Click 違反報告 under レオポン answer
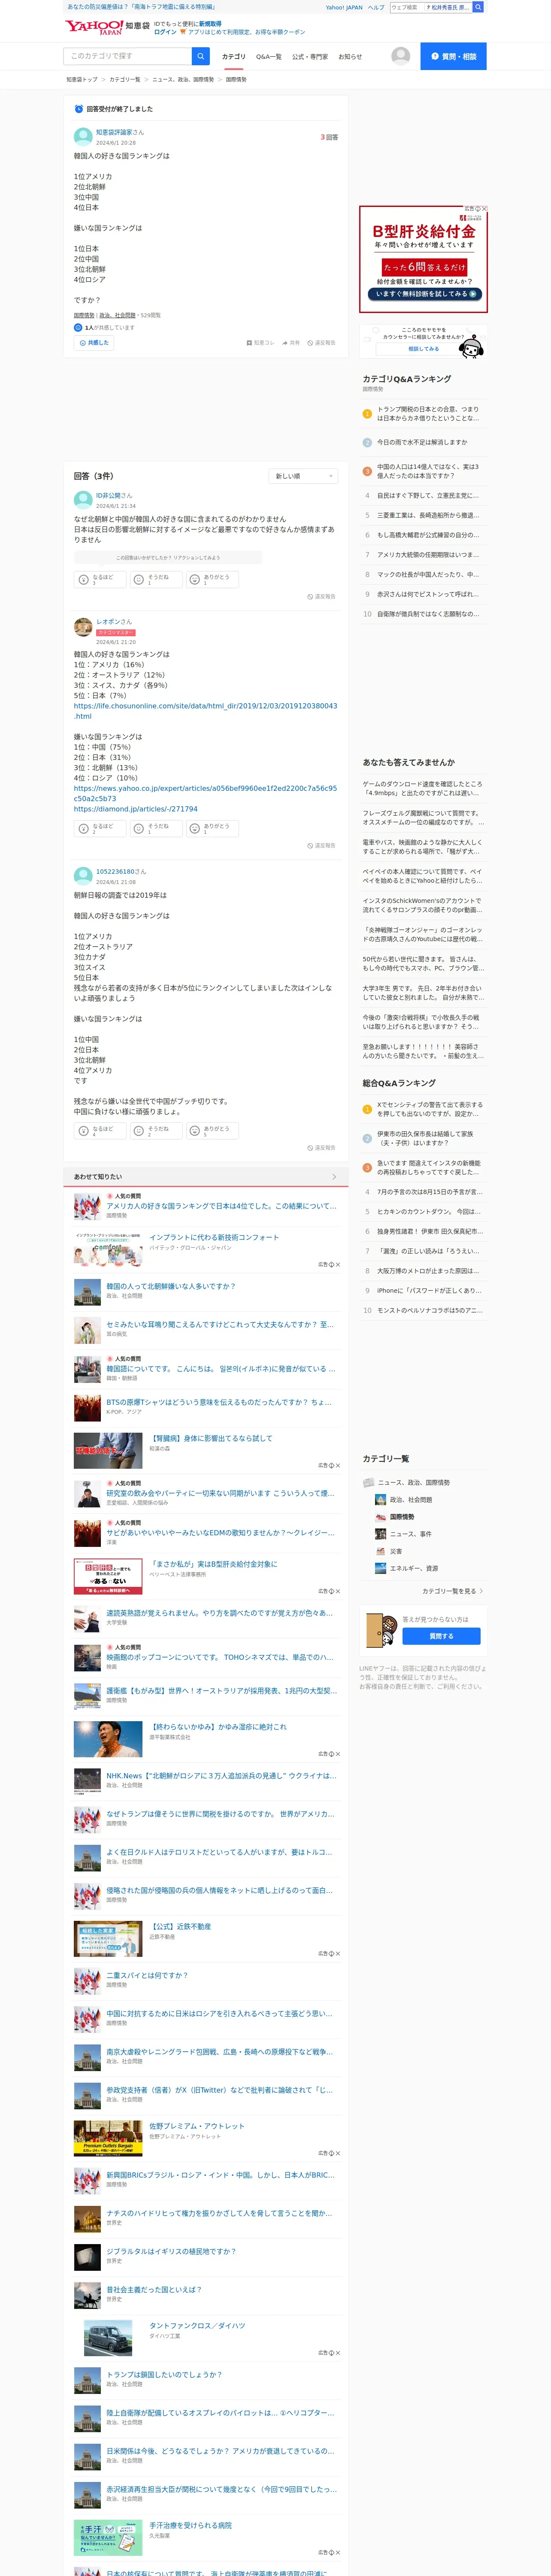The image size is (551, 2576). 321,846
